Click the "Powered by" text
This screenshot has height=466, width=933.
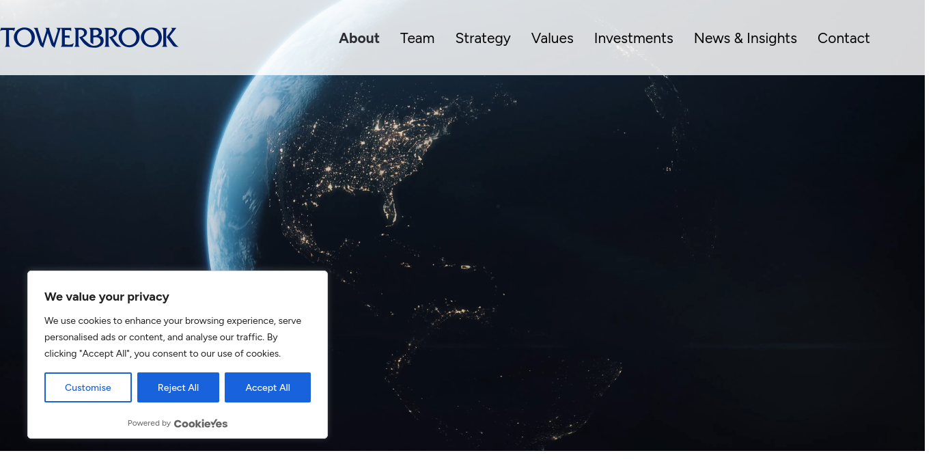coord(149,424)
